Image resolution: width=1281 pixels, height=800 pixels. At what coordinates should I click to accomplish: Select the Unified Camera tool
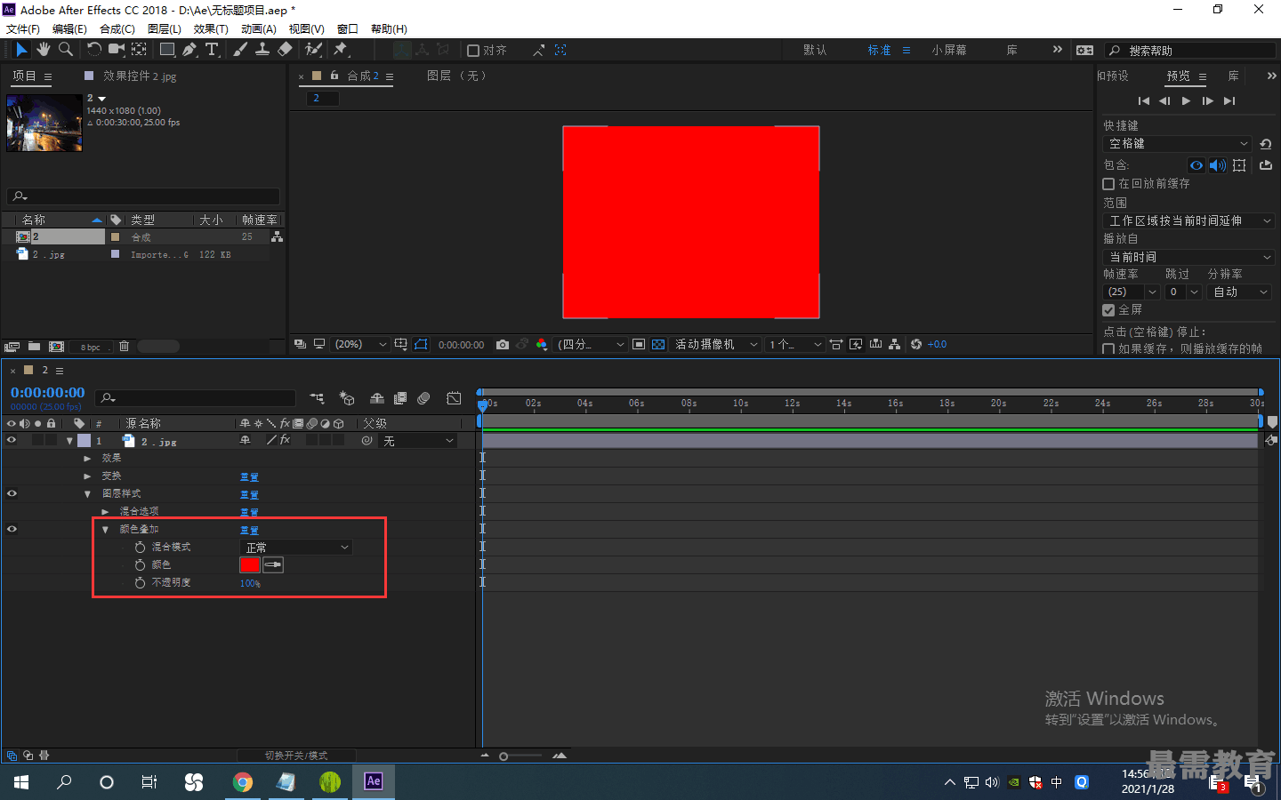117,50
